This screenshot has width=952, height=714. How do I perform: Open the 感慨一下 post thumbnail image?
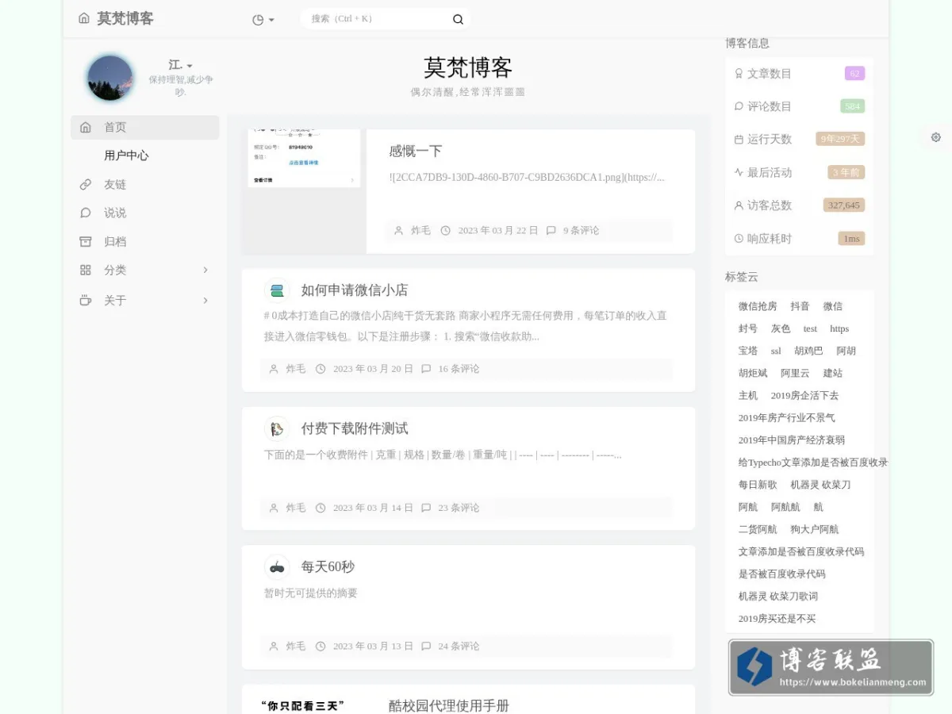[x=304, y=191]
